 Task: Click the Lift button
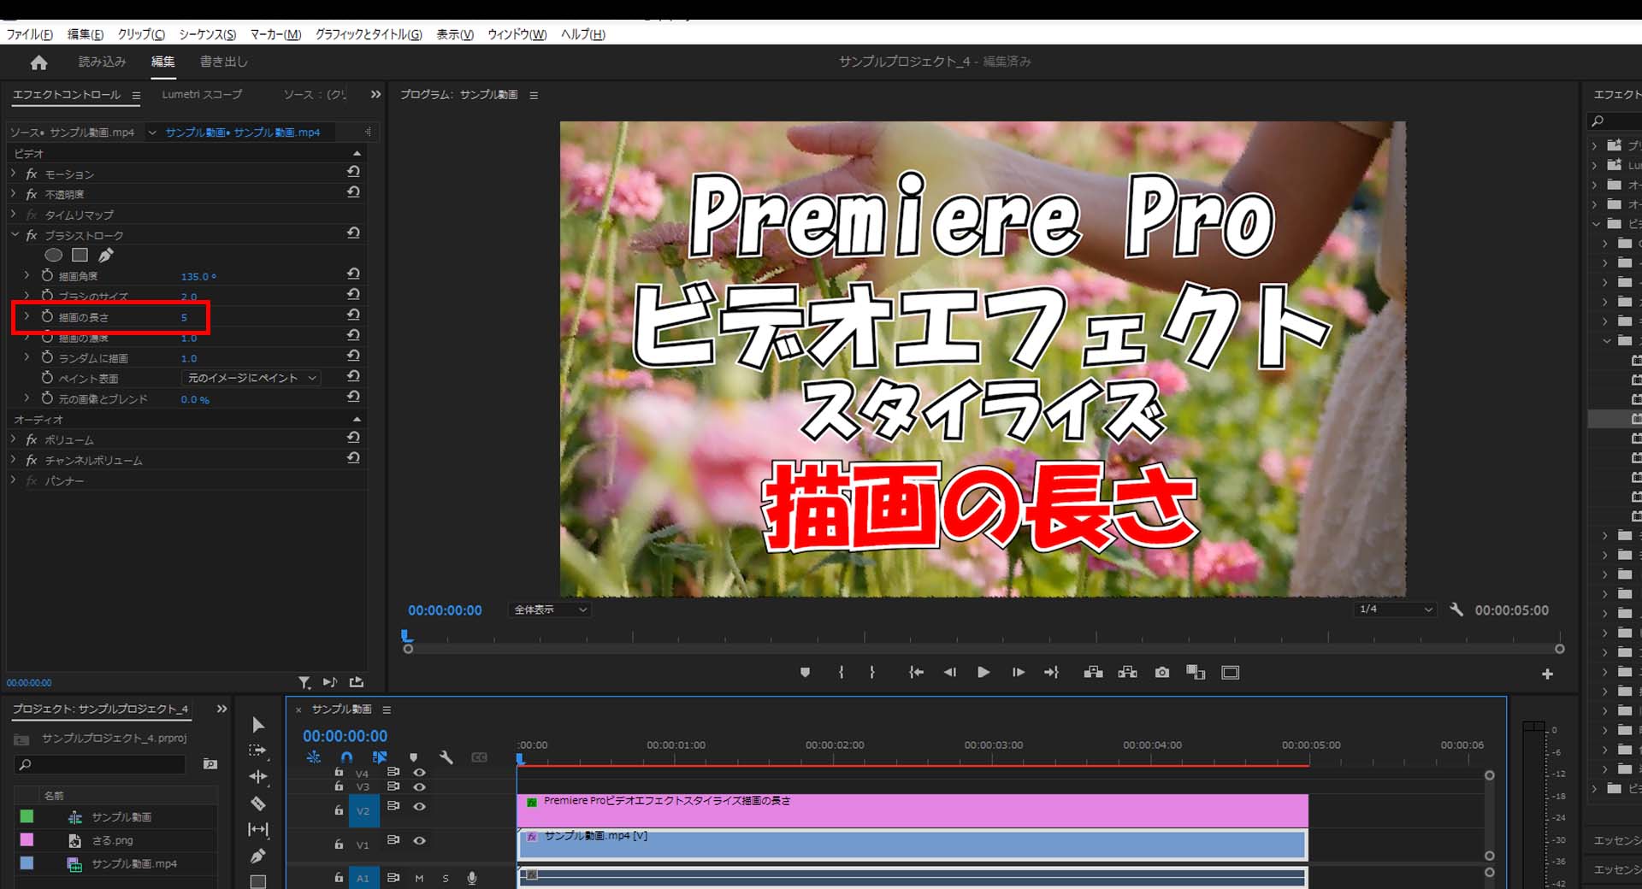[1093, 673]
